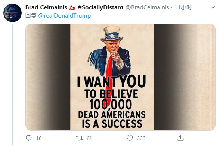Click the Brad Celmainis display name
Screen dimensions: 220x146
point(46,7)
